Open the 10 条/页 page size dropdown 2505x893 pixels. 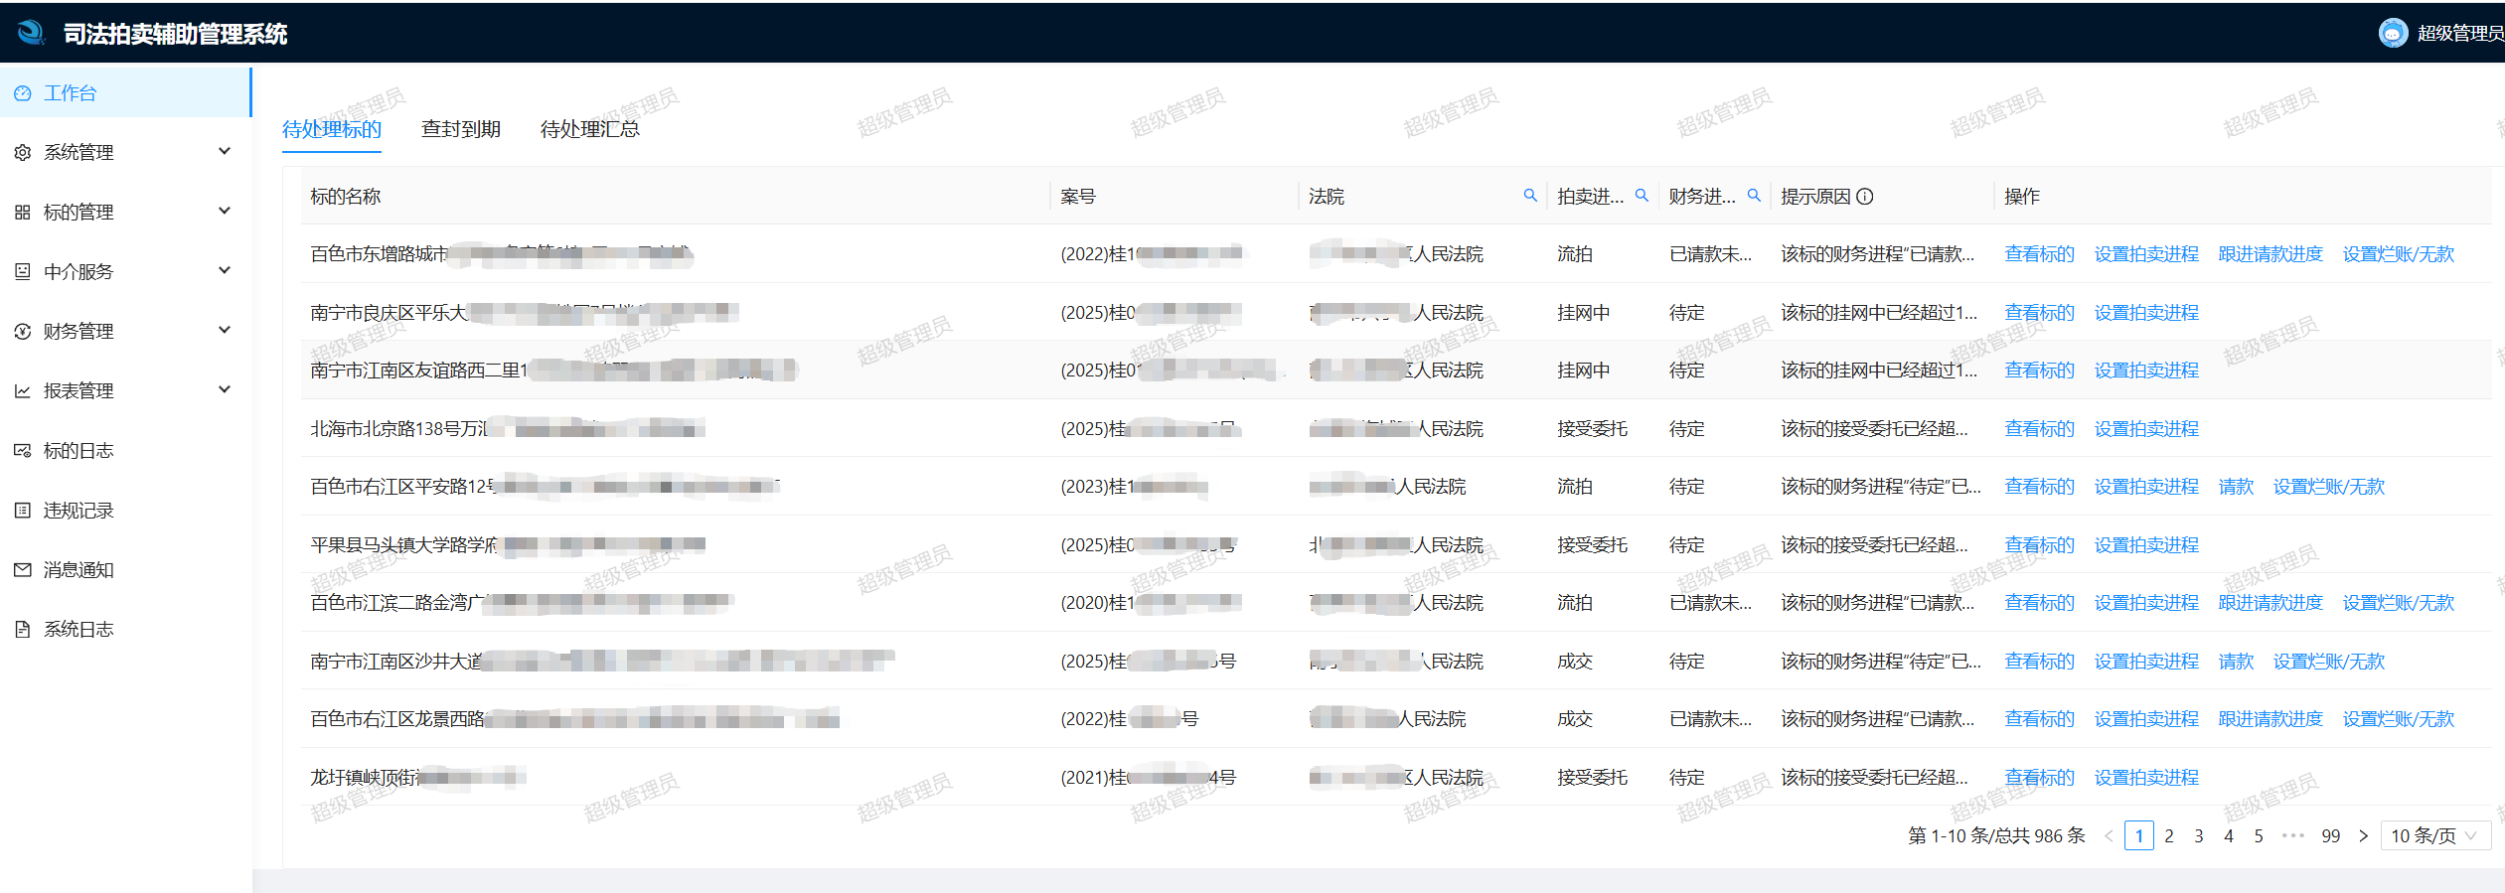2435,836
